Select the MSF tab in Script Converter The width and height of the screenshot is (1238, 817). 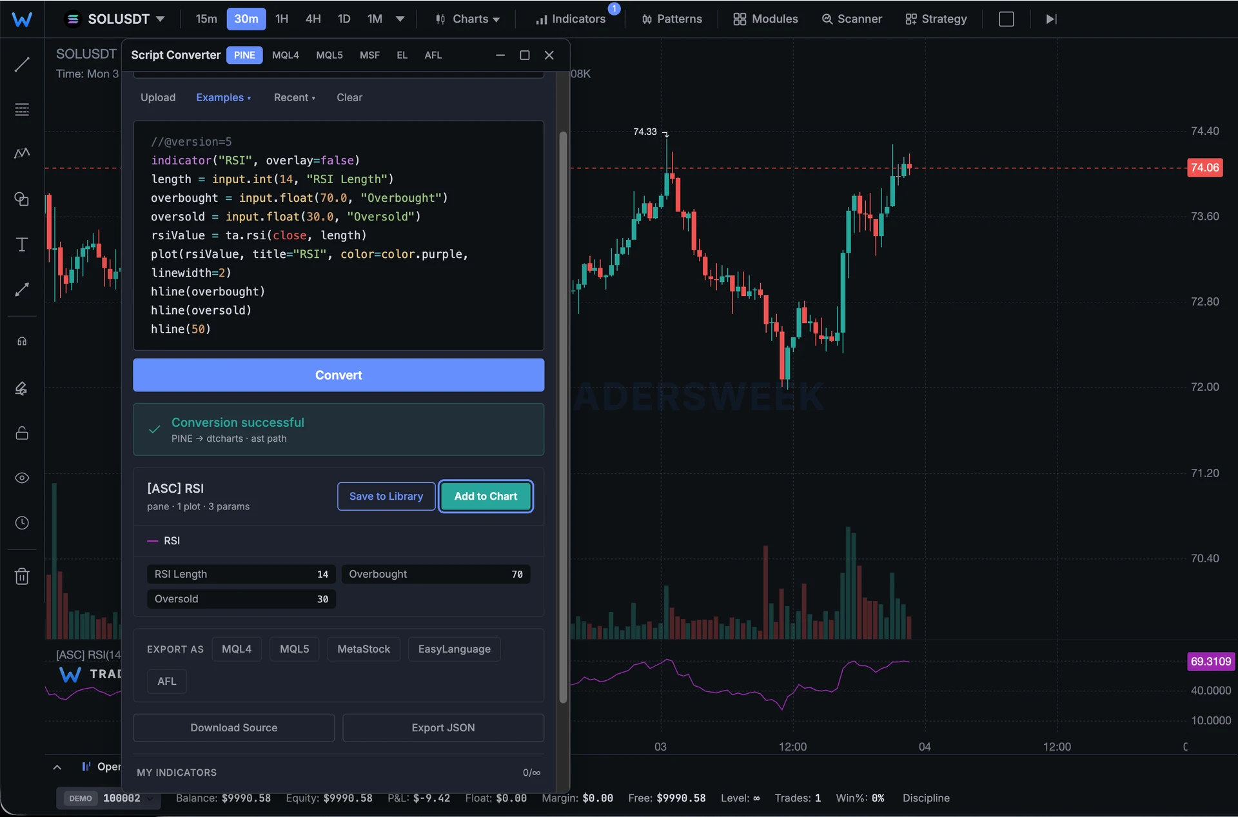click(x=369, y=55)
